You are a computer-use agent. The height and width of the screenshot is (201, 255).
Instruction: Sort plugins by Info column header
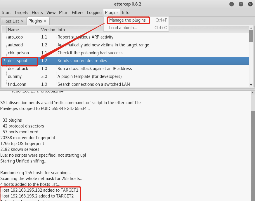pos(152,30)
